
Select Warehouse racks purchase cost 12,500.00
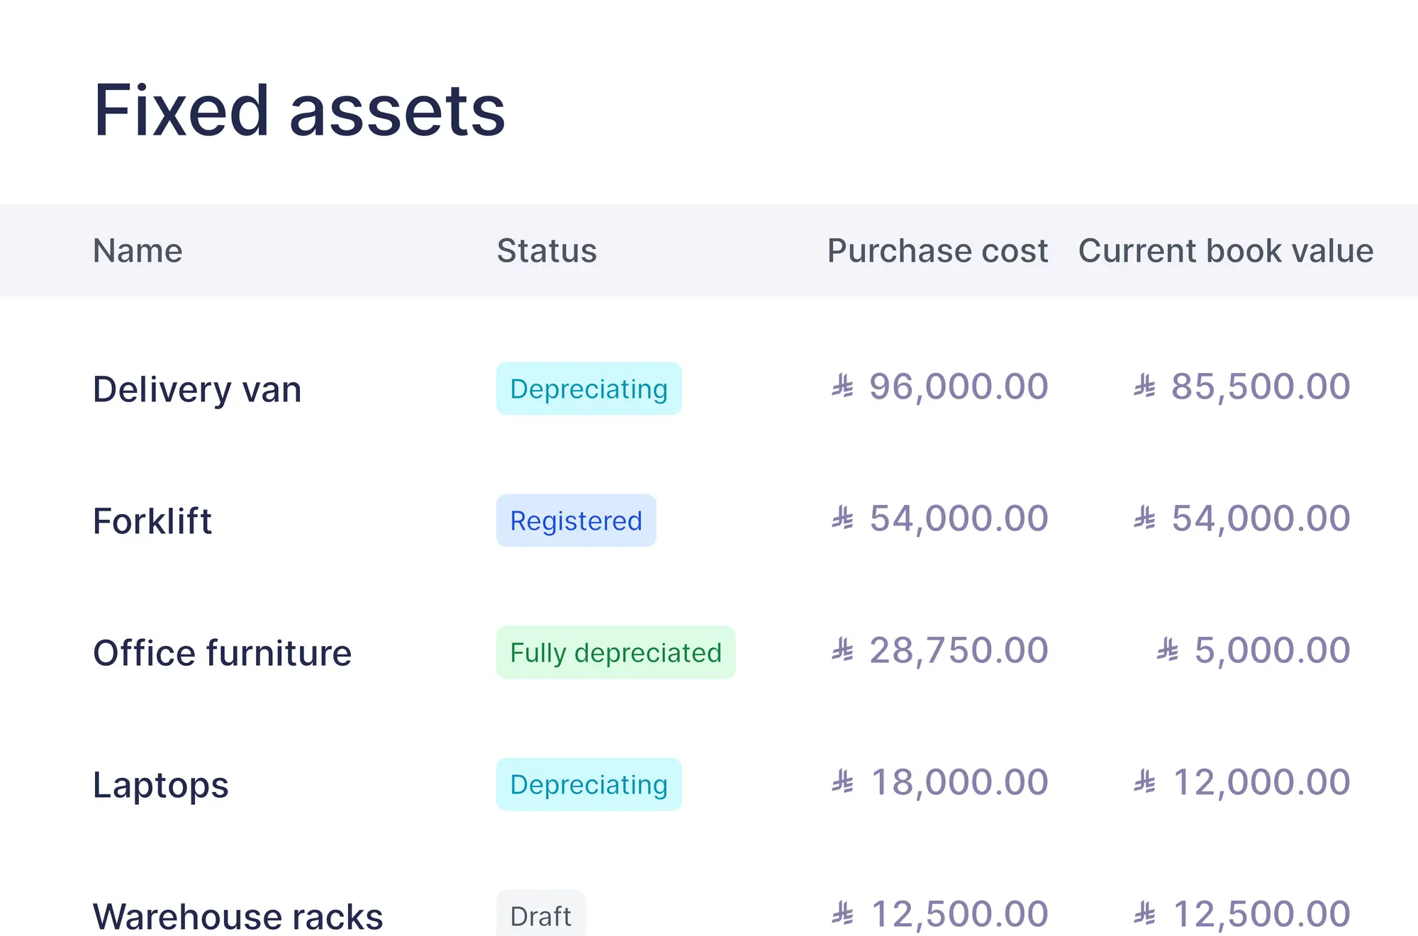pyautogui.click(x=939, y=915)
